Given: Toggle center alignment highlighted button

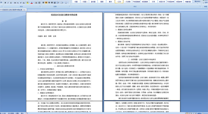Looking at the screenshot, I should point(46,2).
